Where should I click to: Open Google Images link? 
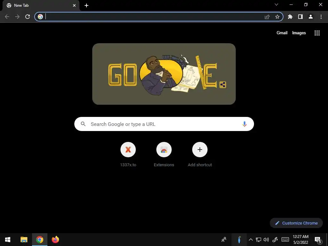299,33
